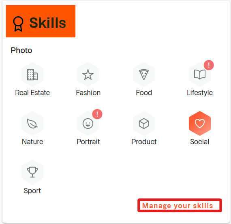Click the alert badge on Lifestyle
Image resolution: width=231 pixels, height=224 pixels.
(x=209, y=65)
